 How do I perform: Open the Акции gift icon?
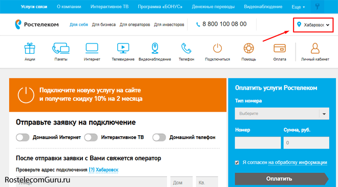30,48
